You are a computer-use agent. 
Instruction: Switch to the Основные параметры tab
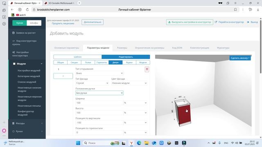67,48
